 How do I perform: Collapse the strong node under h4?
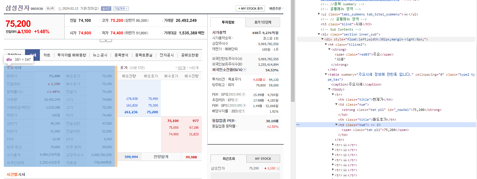coord(329,49)
